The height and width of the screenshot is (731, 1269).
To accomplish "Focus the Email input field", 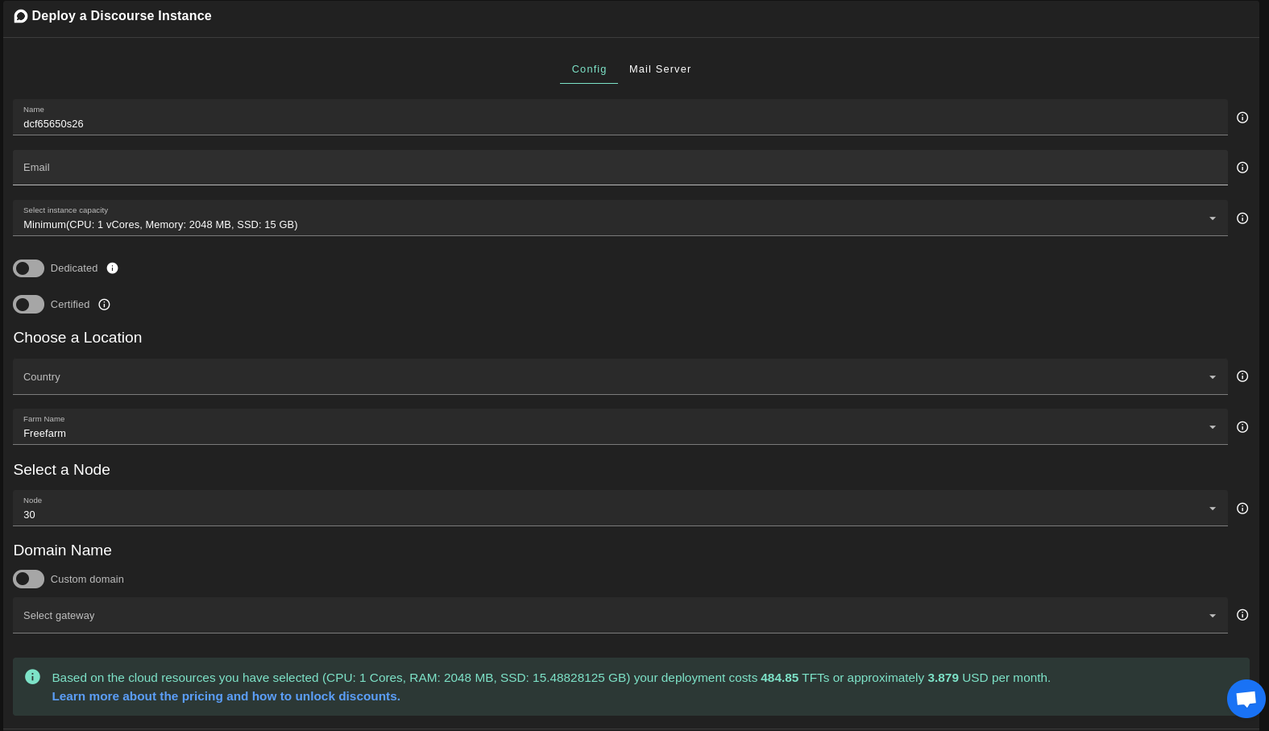I will 620,168.
